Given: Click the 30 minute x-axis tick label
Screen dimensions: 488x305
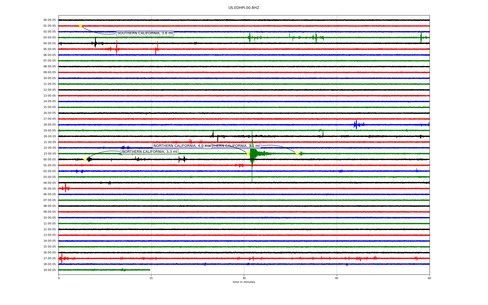Looking at the screenshot, I should [x=244, y=278].
